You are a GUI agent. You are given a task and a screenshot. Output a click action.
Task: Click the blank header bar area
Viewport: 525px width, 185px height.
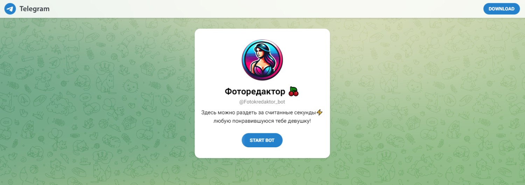[266, 9]
